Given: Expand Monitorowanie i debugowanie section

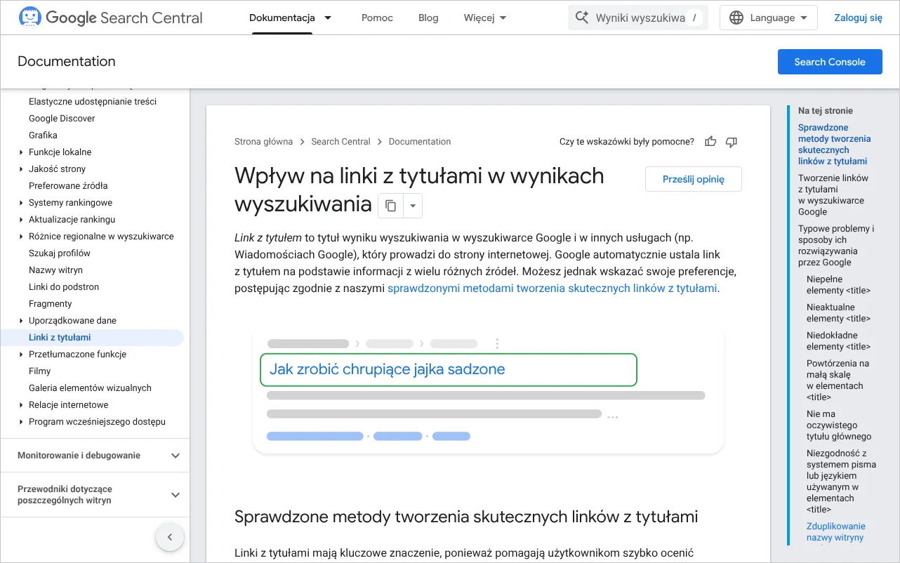Looking at the screenshot, I should 95,456.
